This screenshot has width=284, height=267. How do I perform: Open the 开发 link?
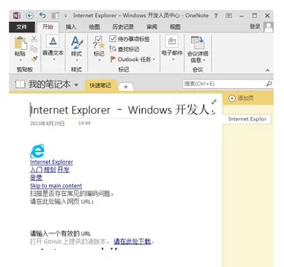(63, 170)
